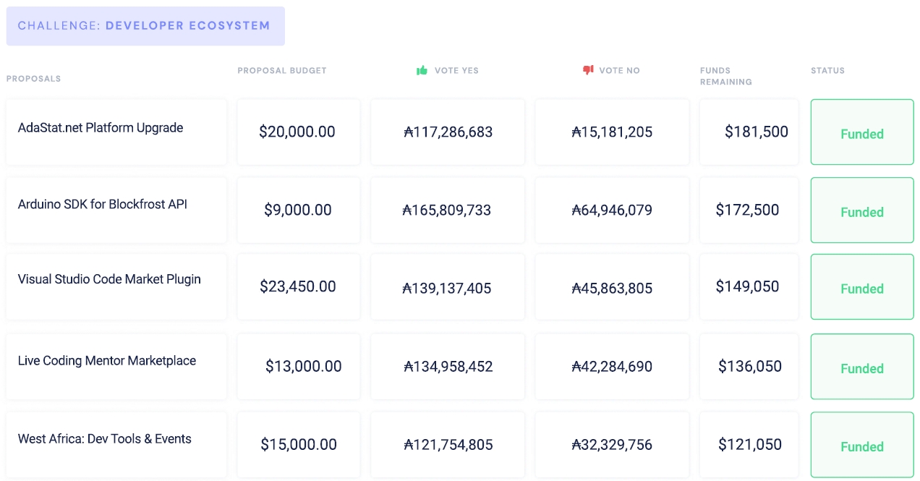Click Funded status for Visual Studio Code Plugin
920x481 pixels.
pyautogui.click(x=861, y=288)
